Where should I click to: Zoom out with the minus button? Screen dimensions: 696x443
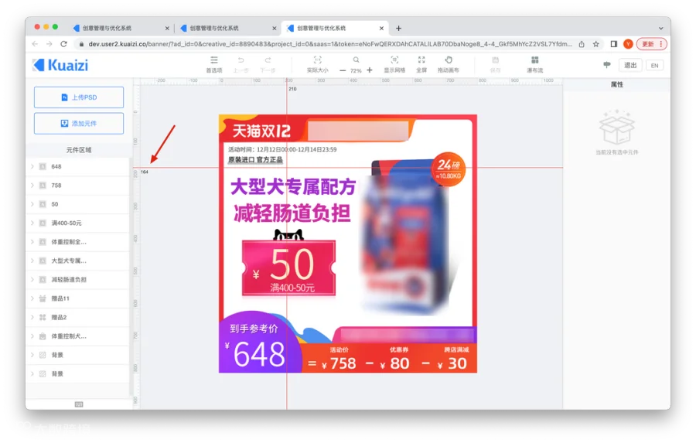pos(343,70)
